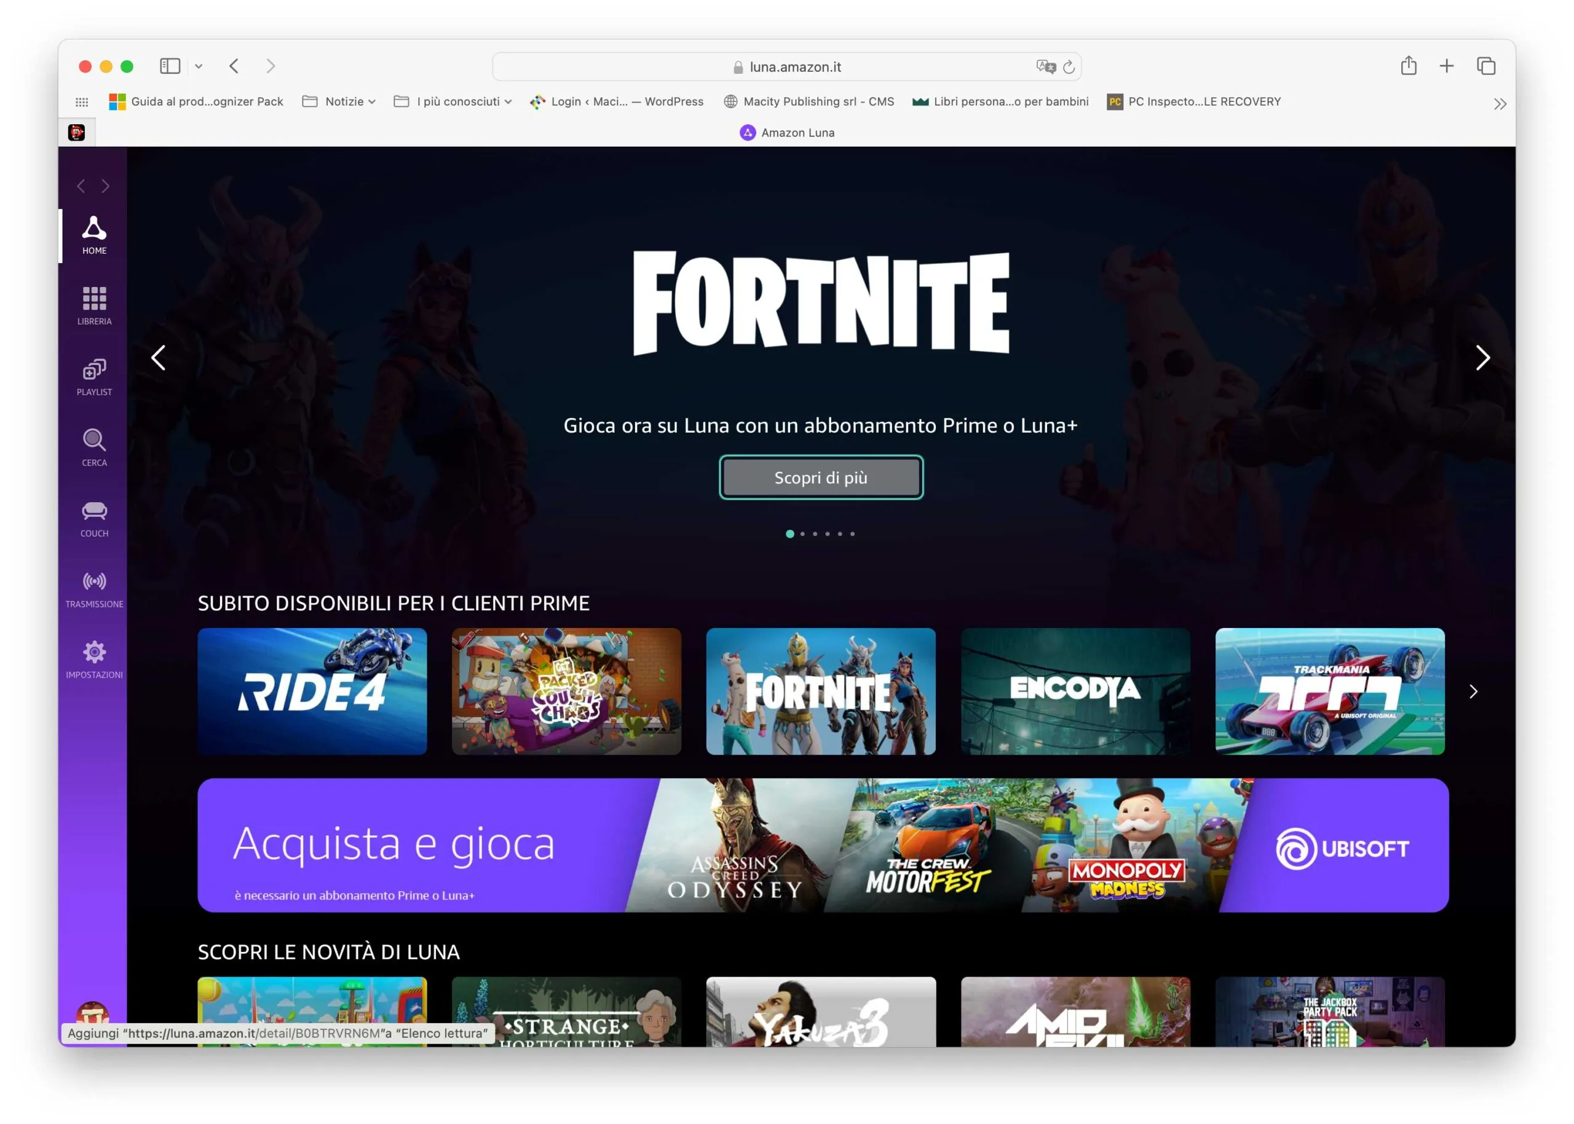Open the sidebar chevron dropdown next to sidebar icon
1574x1124 pixels.
click(199, 66)
